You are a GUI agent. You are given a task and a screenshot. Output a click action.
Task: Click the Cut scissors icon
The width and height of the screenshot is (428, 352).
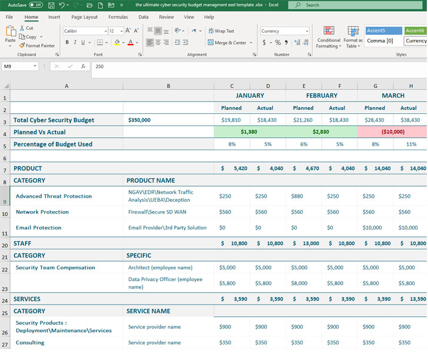pyautogui.click(x=22, y=28)
